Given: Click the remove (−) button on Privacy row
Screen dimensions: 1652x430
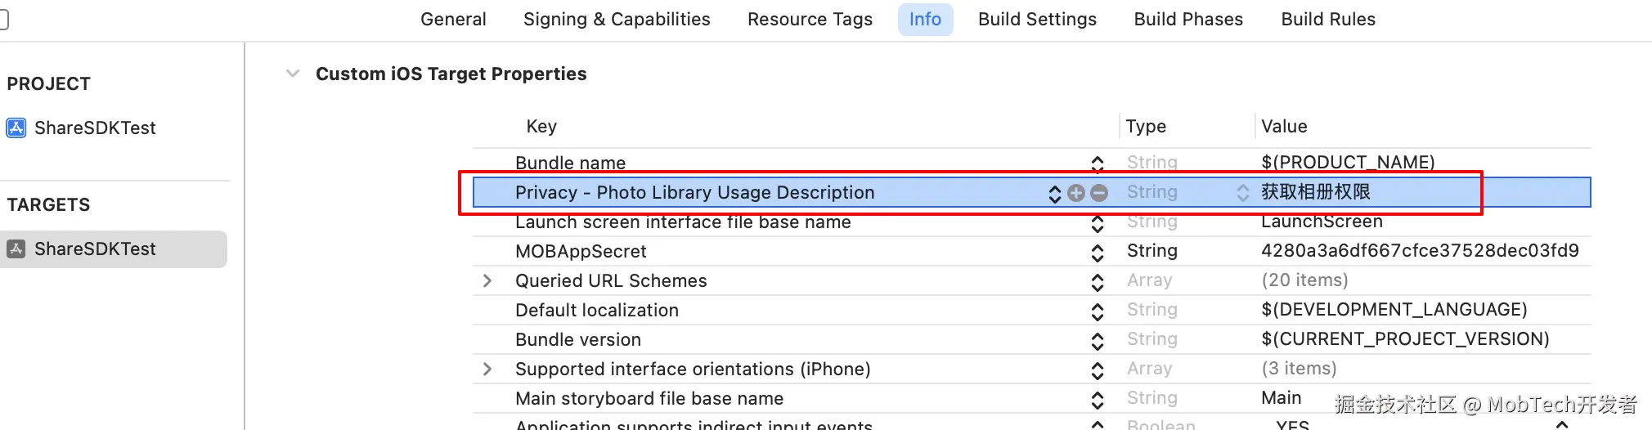Looking at the screenshot, I should click(x=1099, y=193).
